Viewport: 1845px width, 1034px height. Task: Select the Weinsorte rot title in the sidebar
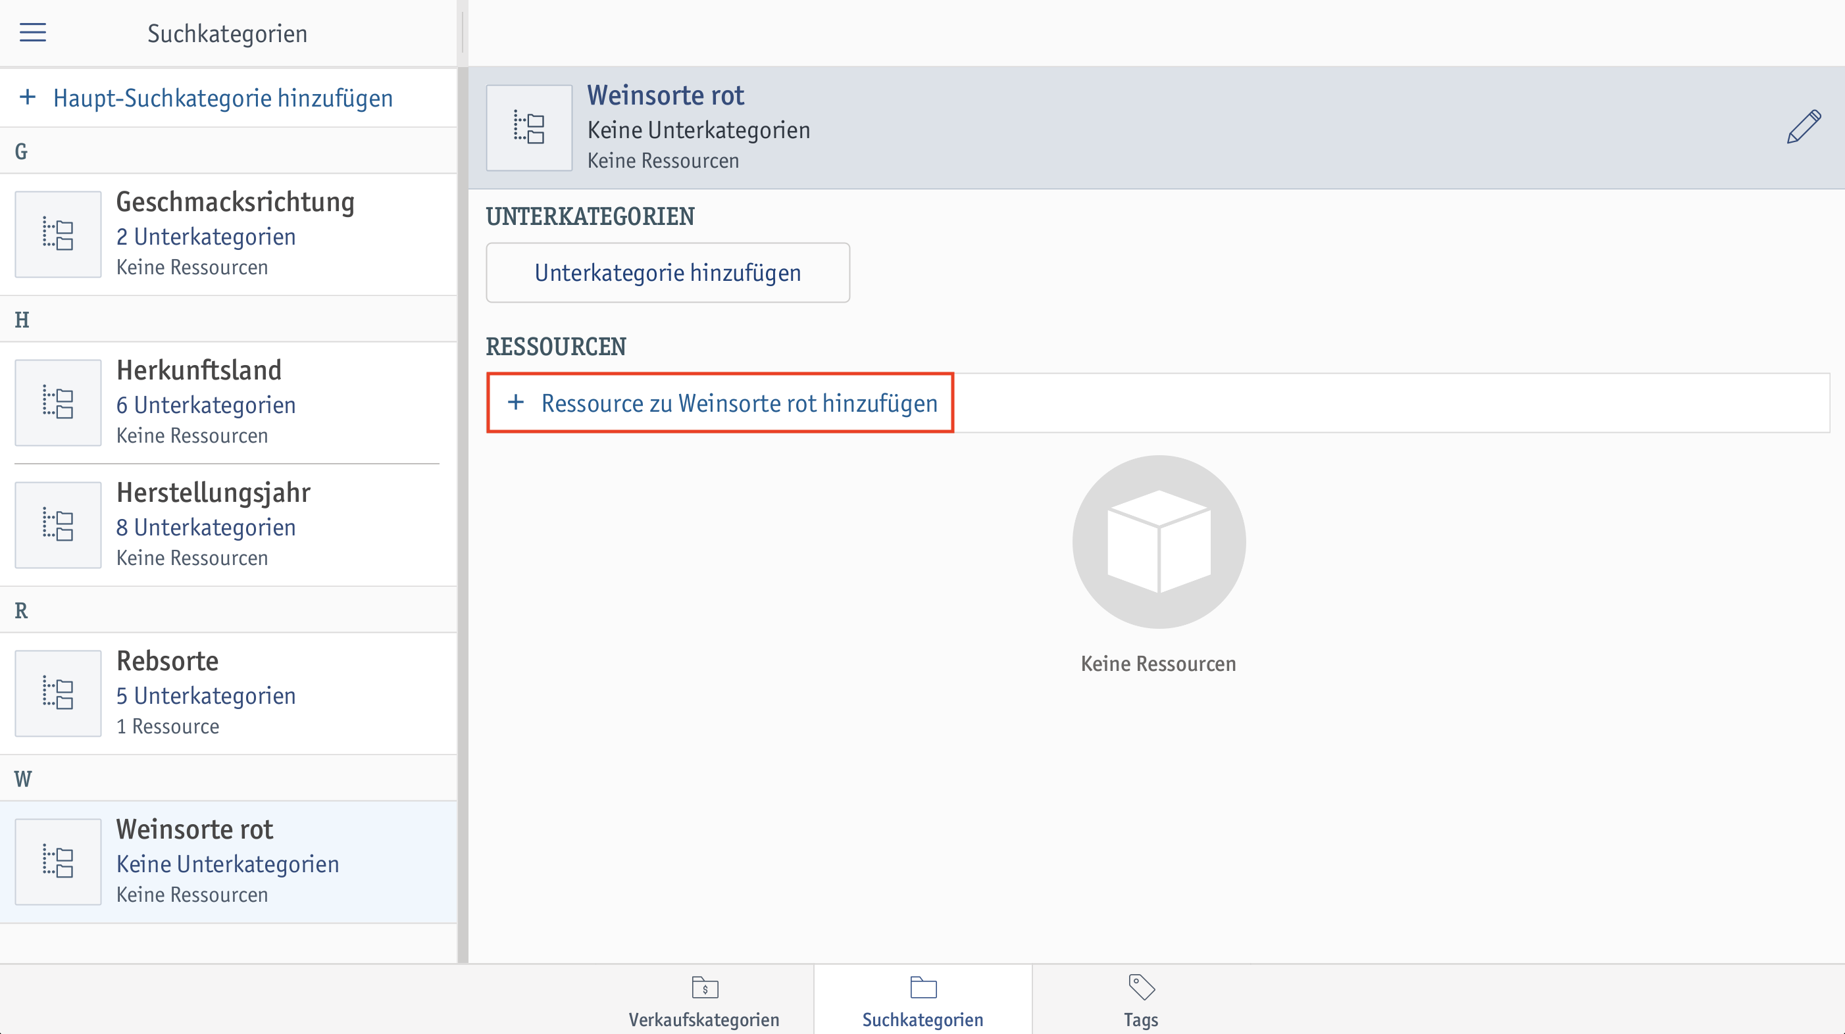point(195,829)
